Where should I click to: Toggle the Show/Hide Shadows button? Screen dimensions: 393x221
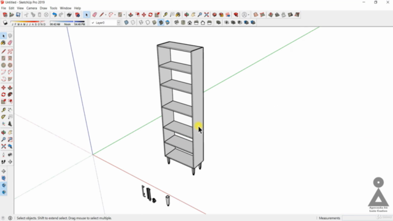5,23
